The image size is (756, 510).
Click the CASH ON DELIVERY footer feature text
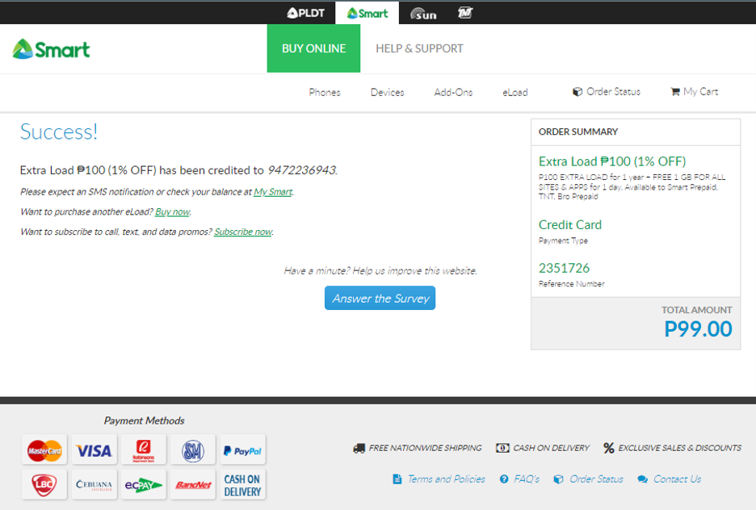pyautogui.click(x=551, y=448)
